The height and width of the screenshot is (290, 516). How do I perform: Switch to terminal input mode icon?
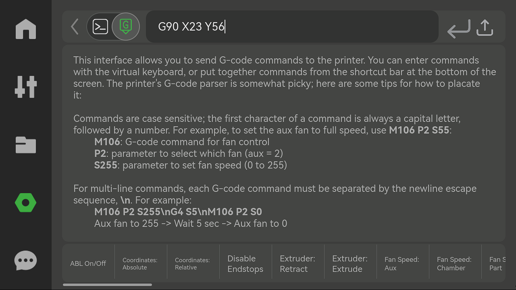pos(100,27)
